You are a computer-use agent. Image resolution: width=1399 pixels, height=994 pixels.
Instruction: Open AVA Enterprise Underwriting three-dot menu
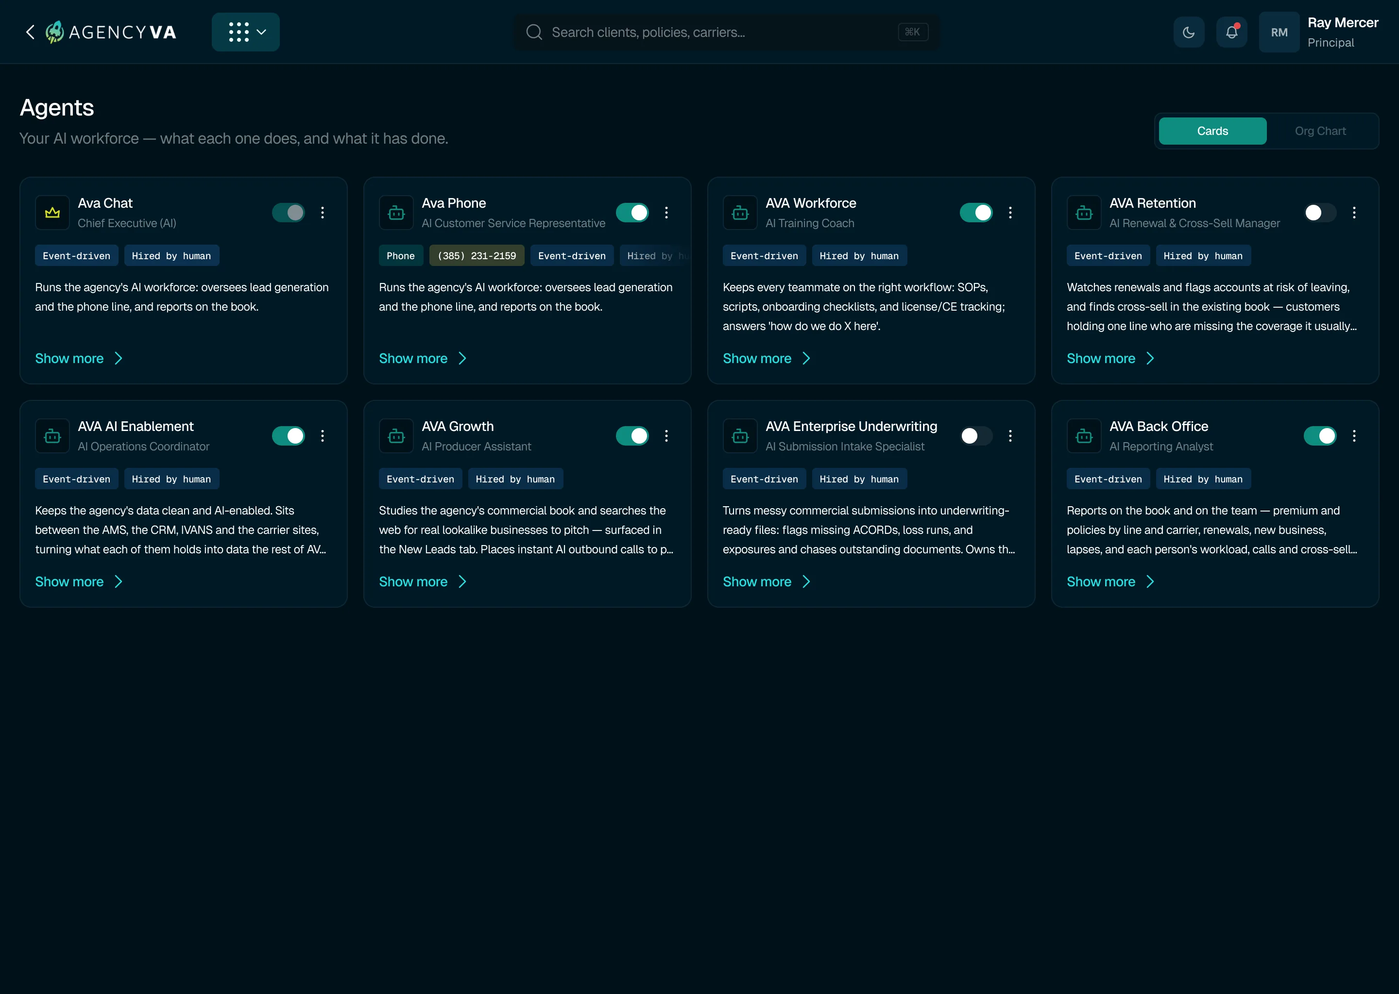point(1010,436)
